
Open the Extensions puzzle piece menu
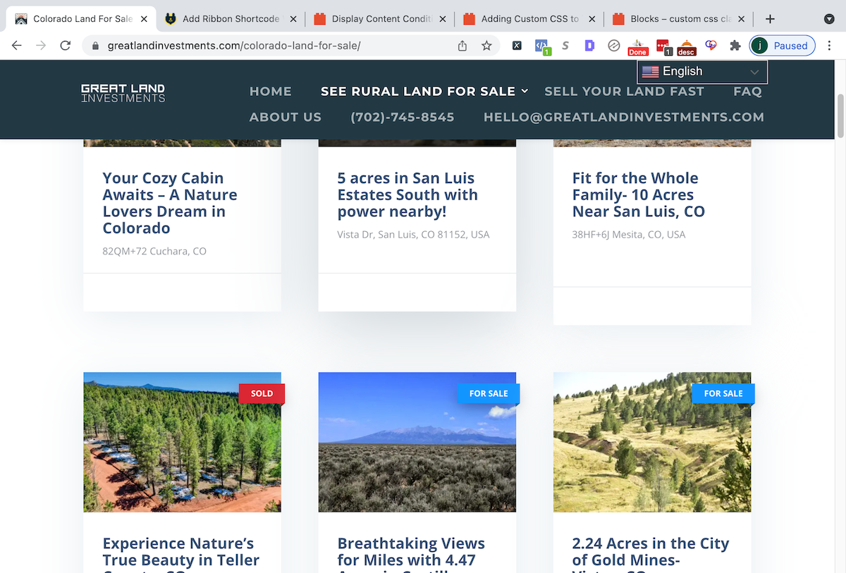click(735, 46)
